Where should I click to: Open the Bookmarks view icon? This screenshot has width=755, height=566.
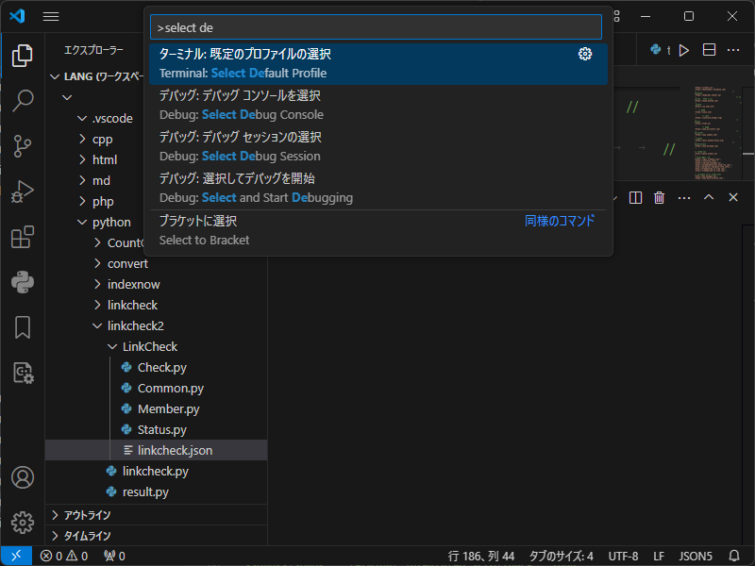22,327
